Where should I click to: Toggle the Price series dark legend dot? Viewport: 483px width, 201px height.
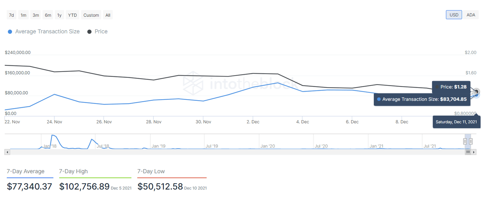pyautogui.click(x=89, y=32)
